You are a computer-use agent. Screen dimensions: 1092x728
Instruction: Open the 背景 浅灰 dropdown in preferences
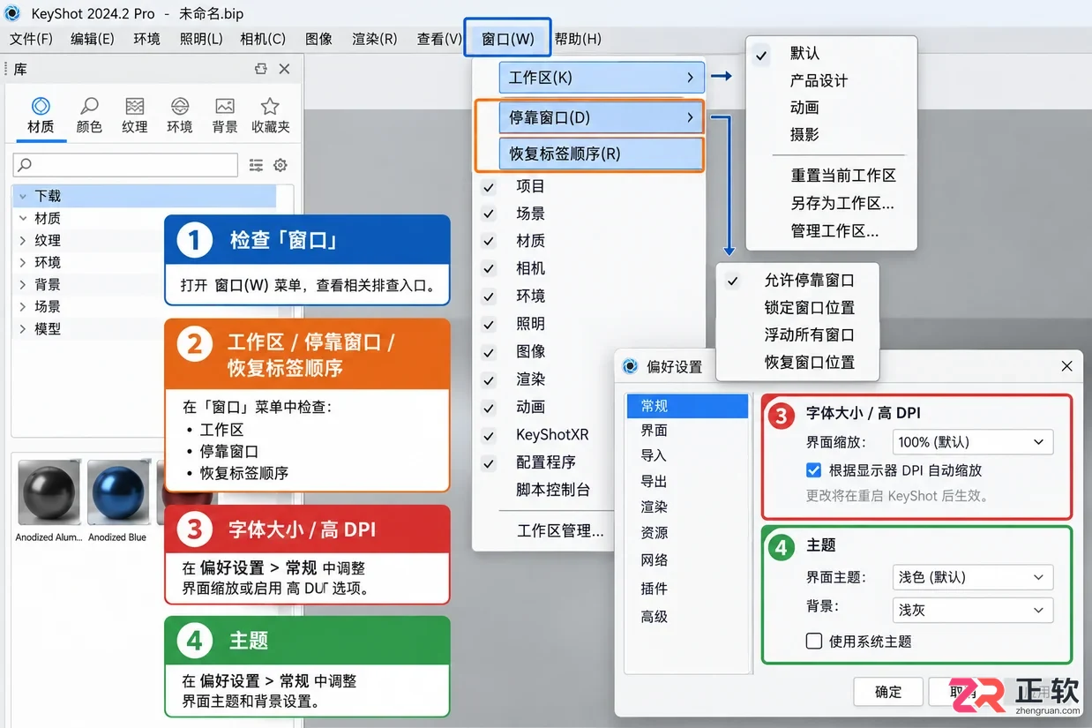pyautogui.click(x=973, y=610)
